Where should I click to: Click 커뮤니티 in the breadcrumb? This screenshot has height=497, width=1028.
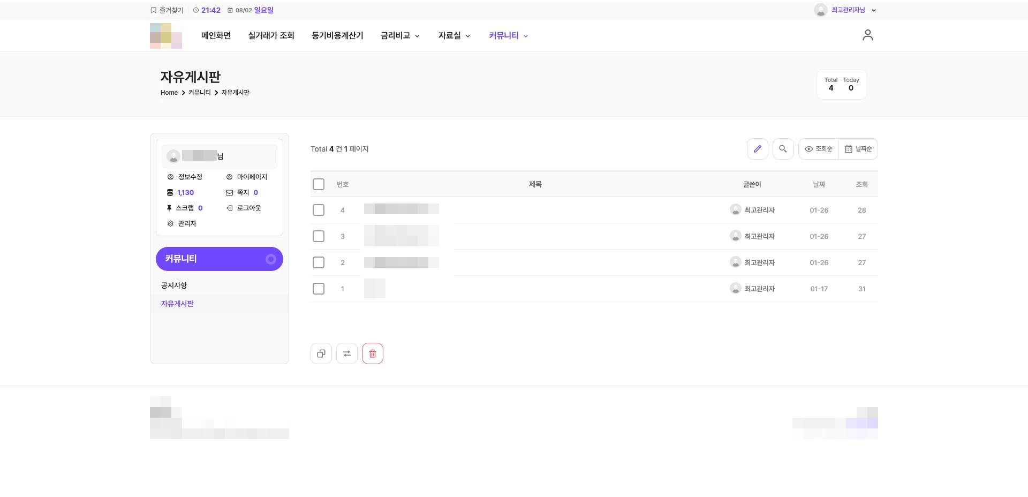[x=200, y=93]
